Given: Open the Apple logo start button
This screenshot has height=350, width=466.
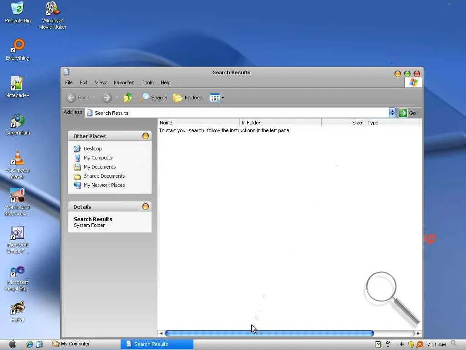Looking at the screenshot, I should point(12,345).
